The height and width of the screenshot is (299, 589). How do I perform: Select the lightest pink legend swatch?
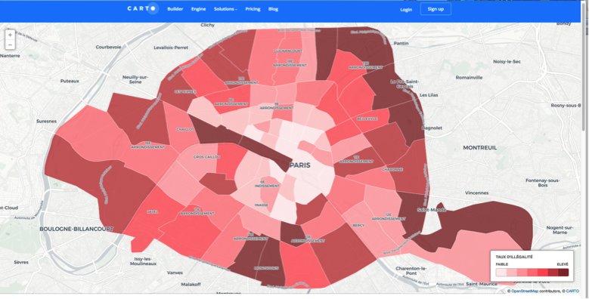click(501, 273)
